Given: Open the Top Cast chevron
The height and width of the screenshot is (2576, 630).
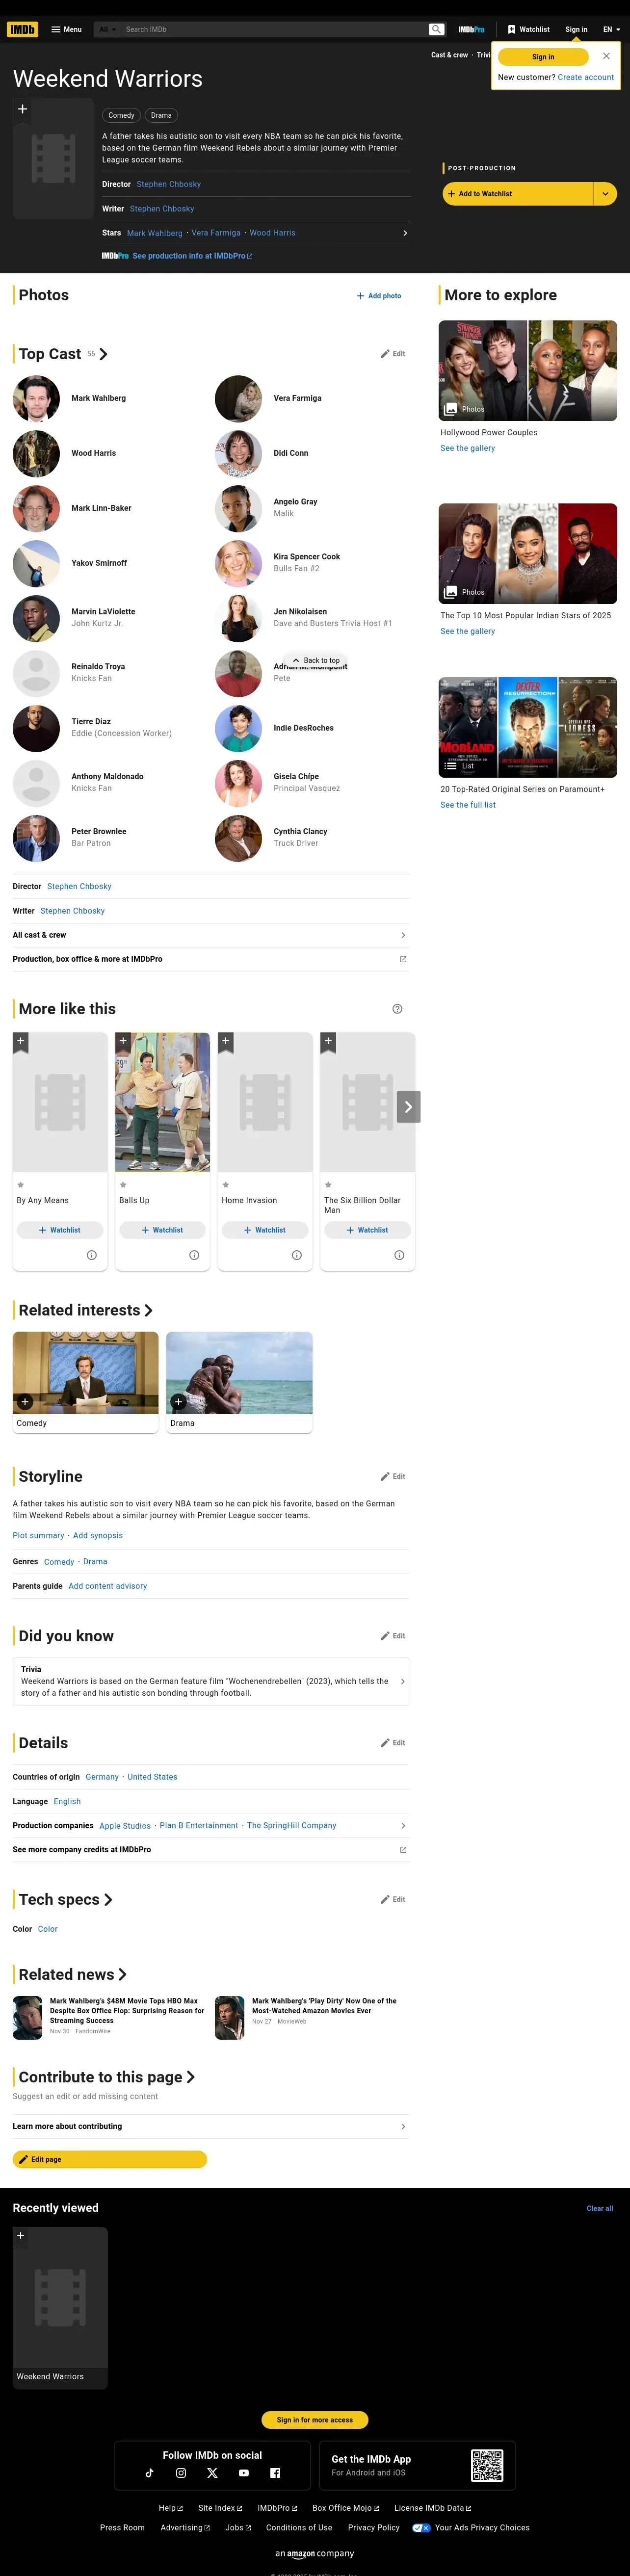Looking at the screenshot, I should tap(103, 354).
